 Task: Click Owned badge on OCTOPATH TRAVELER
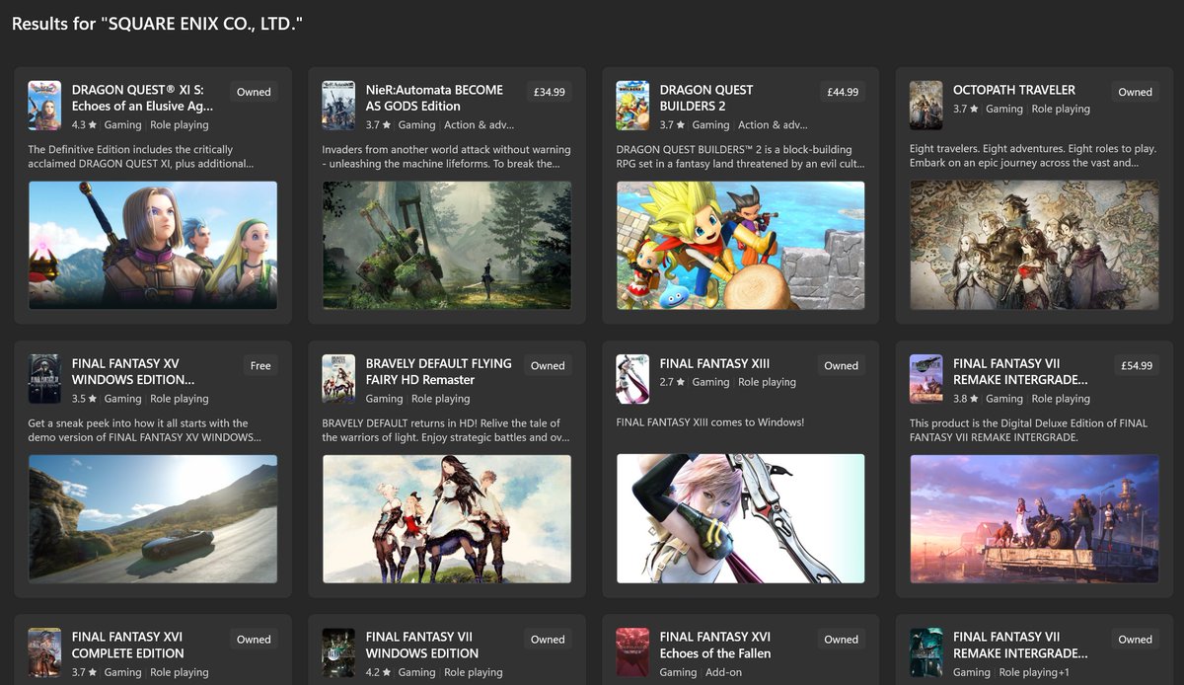click(x=1136, y=92)
